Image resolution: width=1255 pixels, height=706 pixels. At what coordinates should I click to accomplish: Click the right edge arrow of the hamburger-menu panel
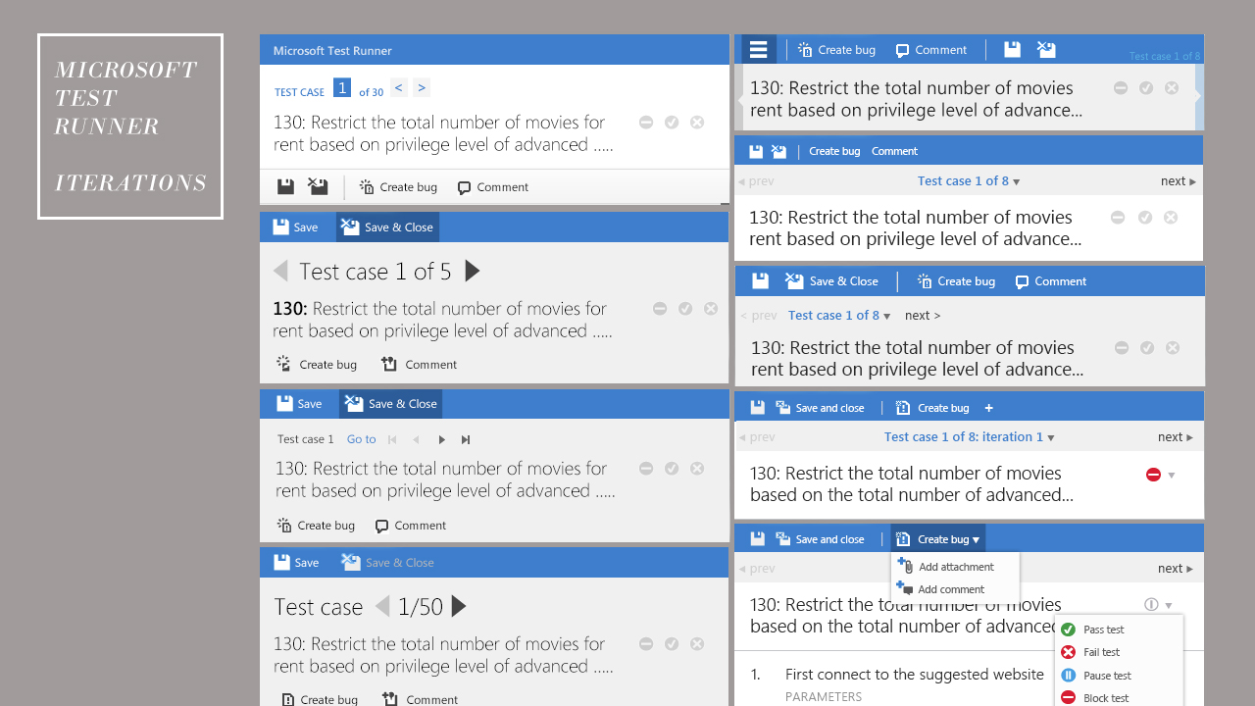point(1198,97)
